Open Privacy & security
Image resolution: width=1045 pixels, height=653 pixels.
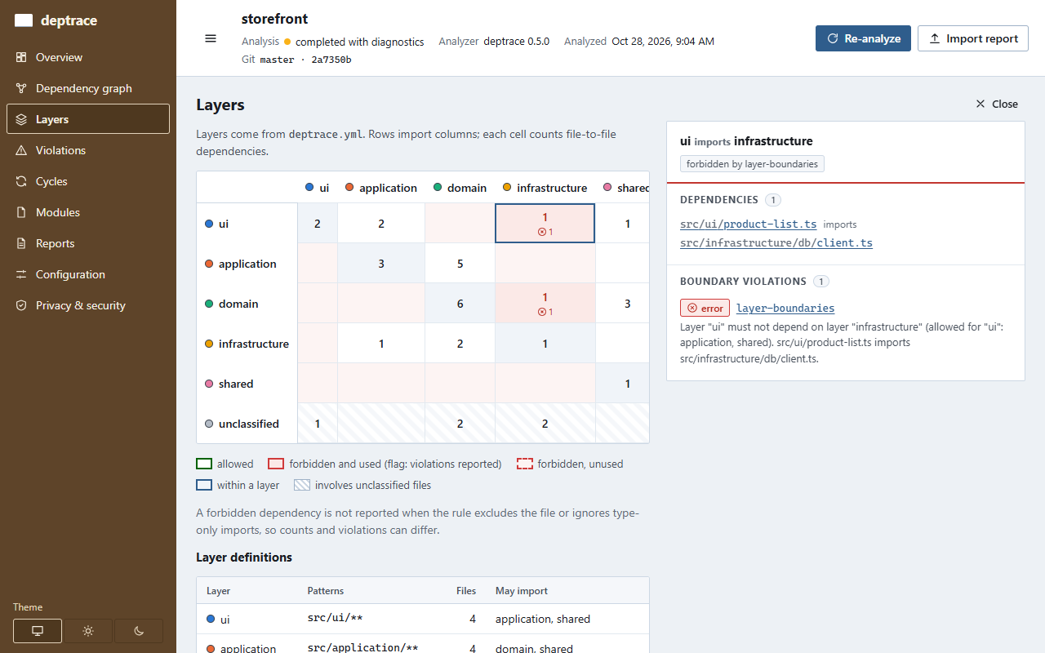(88, 305)
